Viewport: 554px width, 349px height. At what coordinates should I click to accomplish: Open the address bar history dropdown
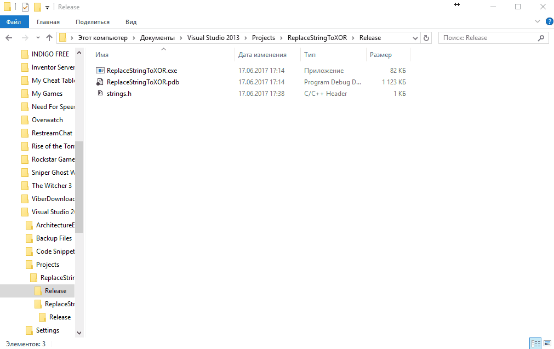click(415, 38)
